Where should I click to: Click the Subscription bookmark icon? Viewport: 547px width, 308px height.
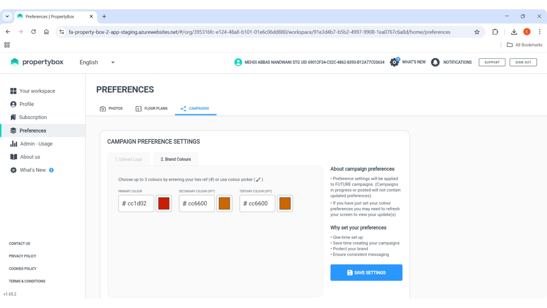pos(13,117)
